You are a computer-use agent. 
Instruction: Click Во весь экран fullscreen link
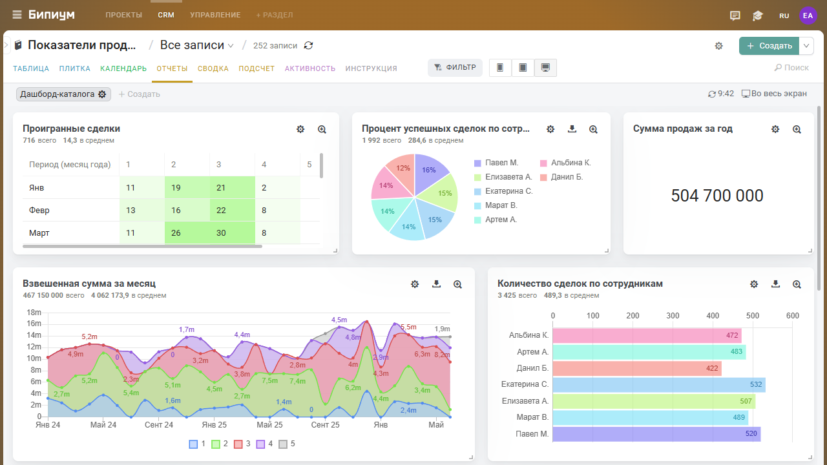coord(774,94)
